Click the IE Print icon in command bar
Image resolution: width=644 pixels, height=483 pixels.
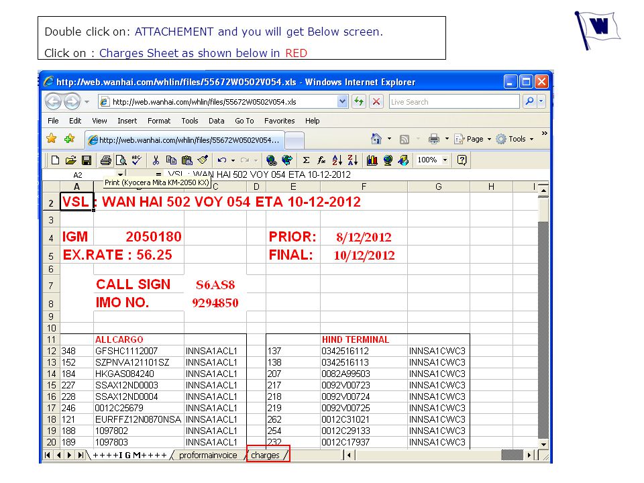434,140
